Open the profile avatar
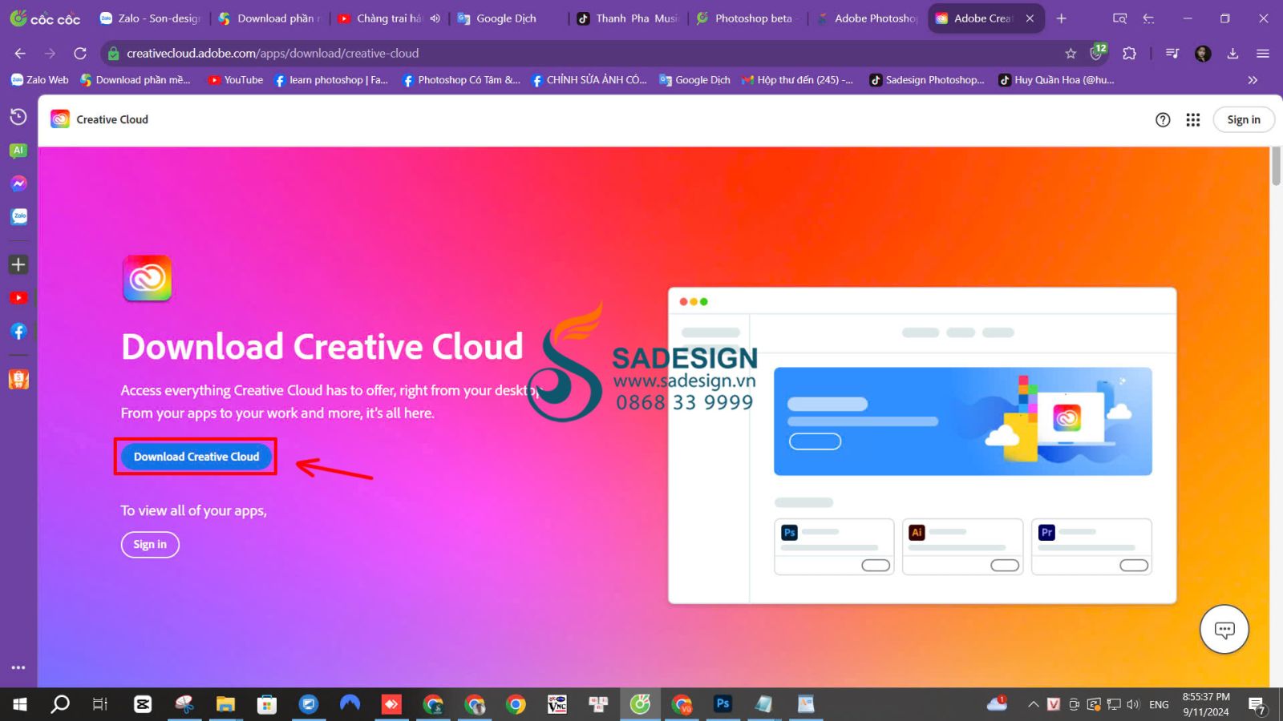This screenshot has width=1283, height=721. [x=1203, y=53]
